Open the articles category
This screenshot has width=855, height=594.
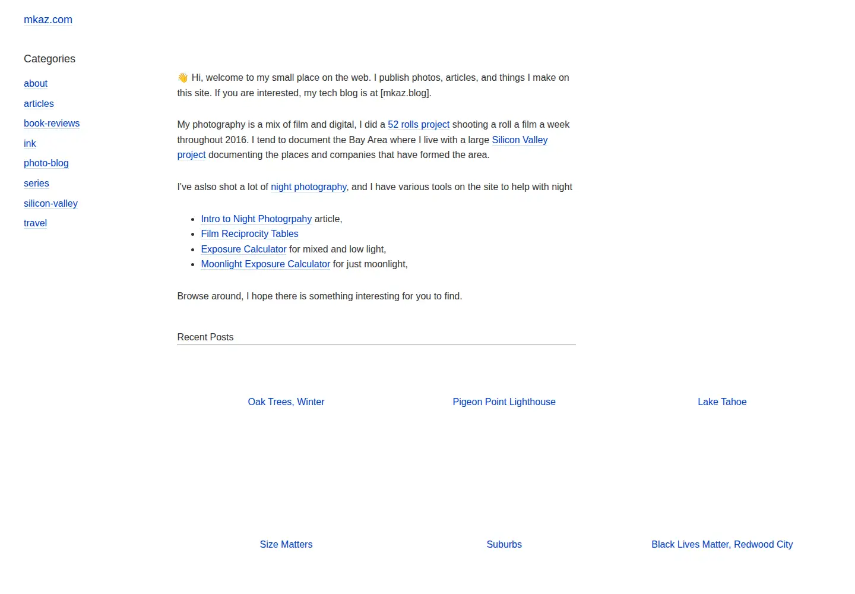point(39,103)
